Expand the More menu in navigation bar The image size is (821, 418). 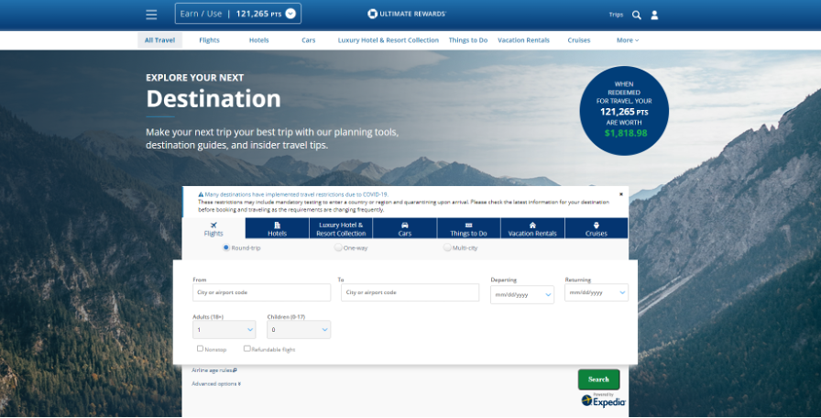tap(628, 40)
